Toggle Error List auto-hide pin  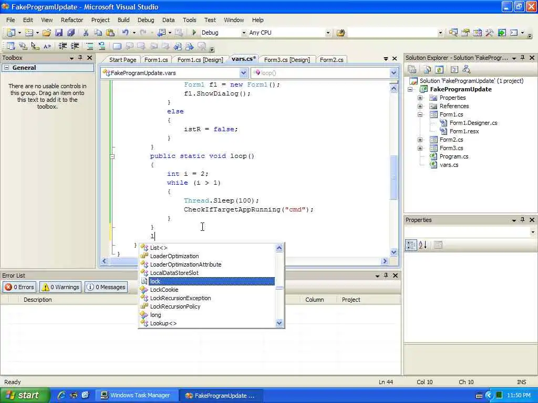point(386,275)
